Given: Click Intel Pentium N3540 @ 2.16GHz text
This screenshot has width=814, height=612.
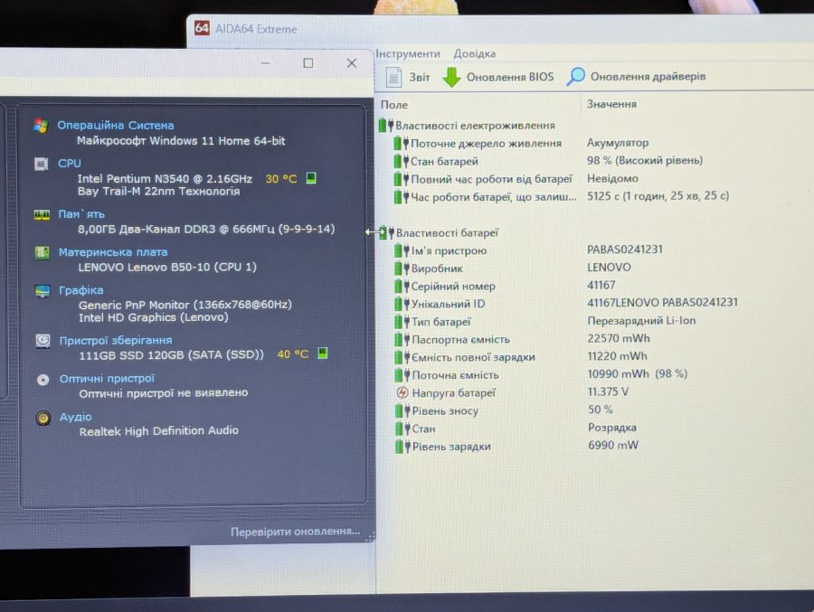Looking at the screenshot, I should coord(166,179).
